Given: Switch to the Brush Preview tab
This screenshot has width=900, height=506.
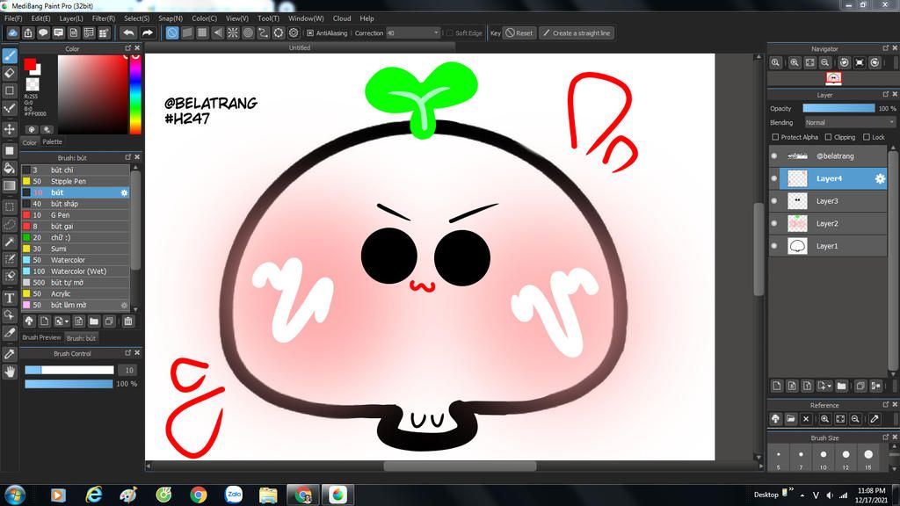Looking at the screenshot, I should click(x=41, y=338).
